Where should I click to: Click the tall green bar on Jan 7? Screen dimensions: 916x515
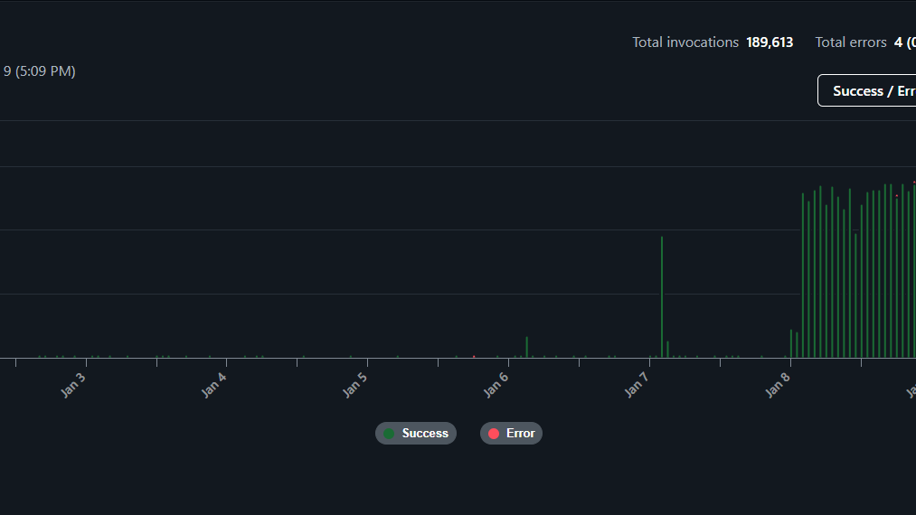click(x=662, y=296)
